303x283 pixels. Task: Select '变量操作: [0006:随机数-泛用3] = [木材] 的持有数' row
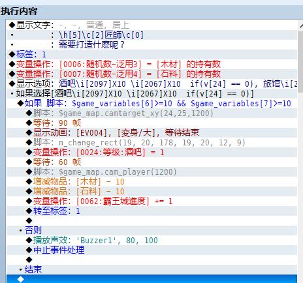pyautogui.click(x=151, y=64)
